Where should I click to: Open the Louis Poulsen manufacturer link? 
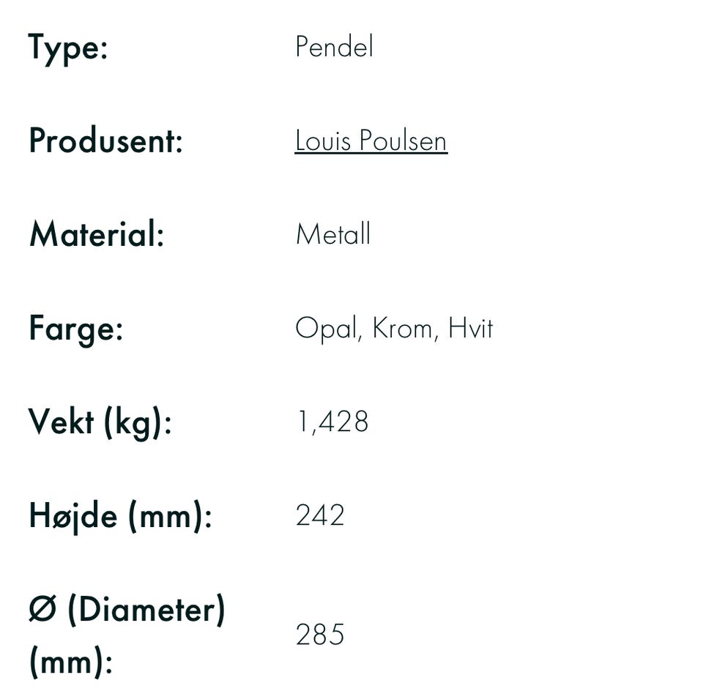point(371,141)
